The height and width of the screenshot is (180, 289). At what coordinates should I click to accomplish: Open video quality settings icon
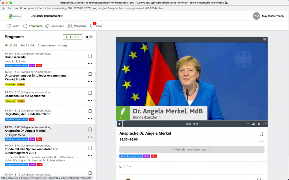click(253, 124)
